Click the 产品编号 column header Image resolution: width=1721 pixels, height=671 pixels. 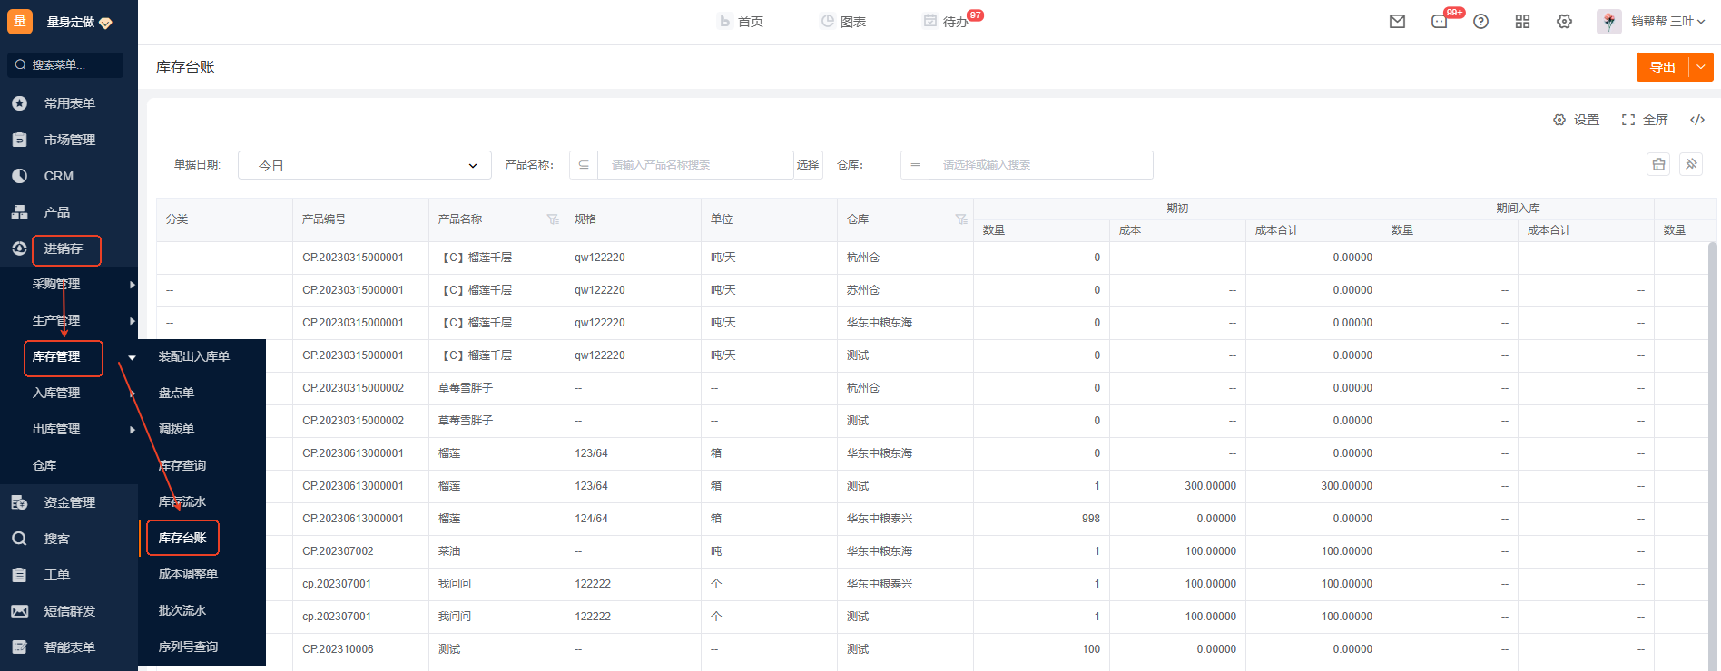pyautogui.click(x=360, y=219)
